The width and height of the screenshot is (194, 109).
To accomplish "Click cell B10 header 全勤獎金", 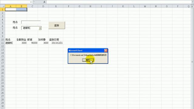I will 22,40.
